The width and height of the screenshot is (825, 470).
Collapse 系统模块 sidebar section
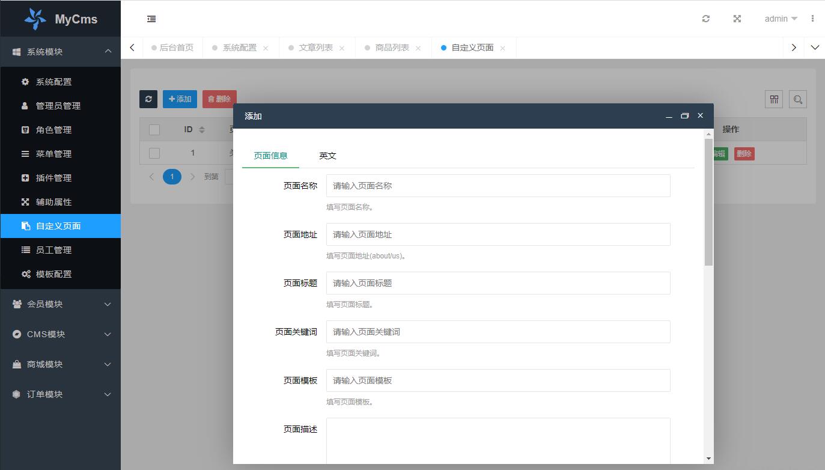(60, 52)
